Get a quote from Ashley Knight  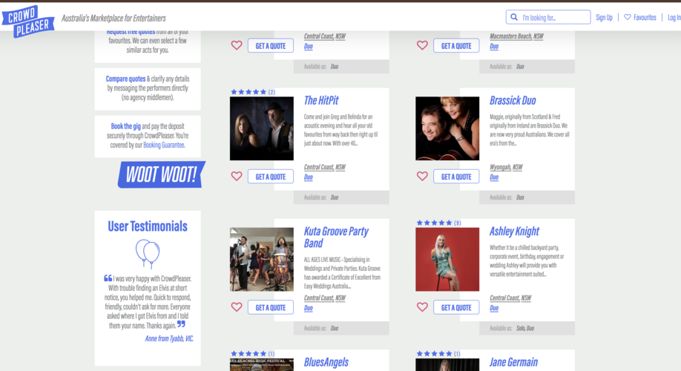coord(456,308)
